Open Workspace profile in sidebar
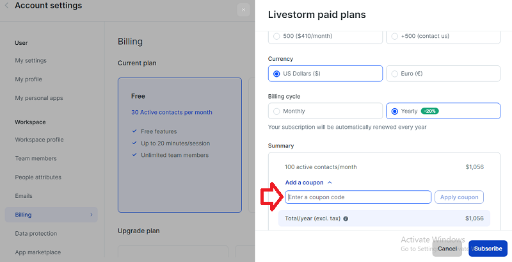The width and height of the screenshot is (512, 262). tap(39, 140)
